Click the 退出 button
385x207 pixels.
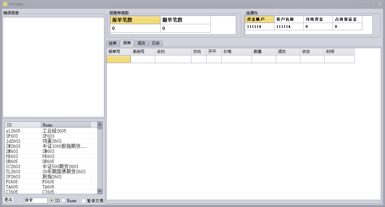click(x=8, y=200)
